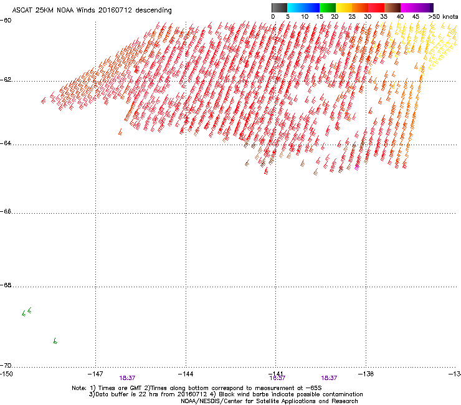Select the green 15-20 knots color segment
The image size is (461, 405).
(x=328, y=7)
